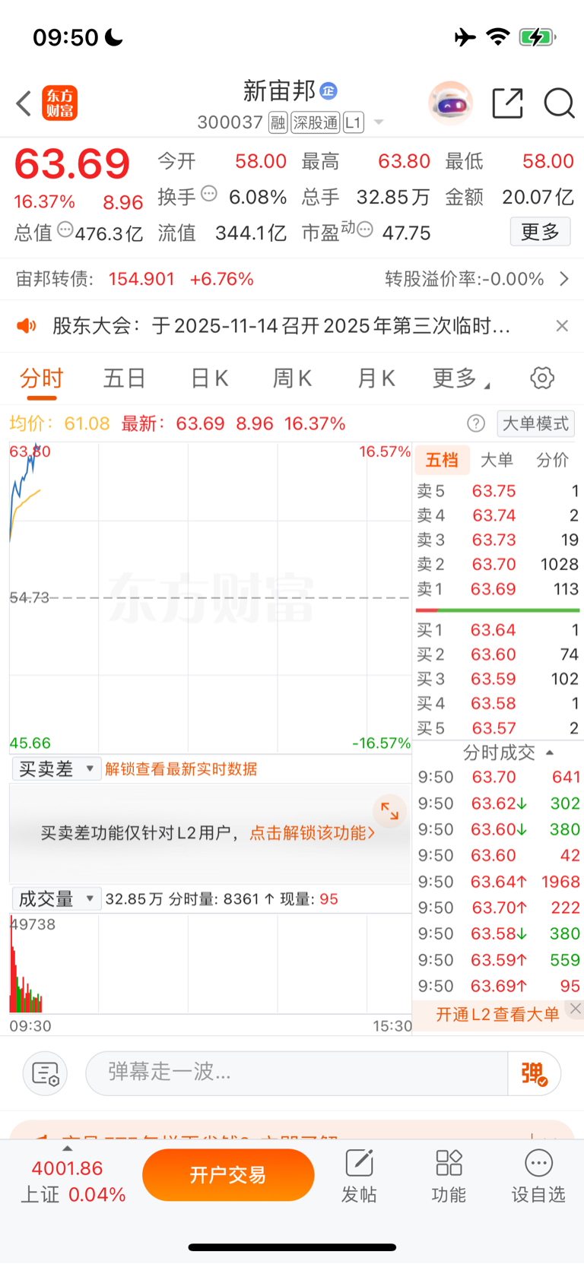Focus the 弹幕走一波 input field
Image resolution: width=584 pixels, height=1264 pixels.
point(297,1073)
